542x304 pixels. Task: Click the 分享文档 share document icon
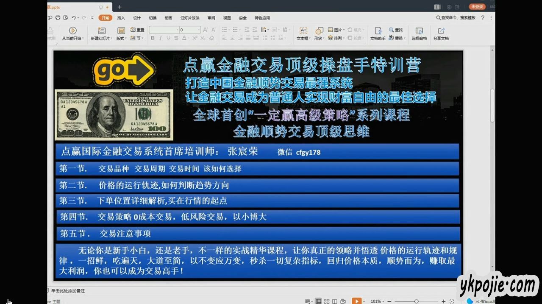tap(441, 31)
